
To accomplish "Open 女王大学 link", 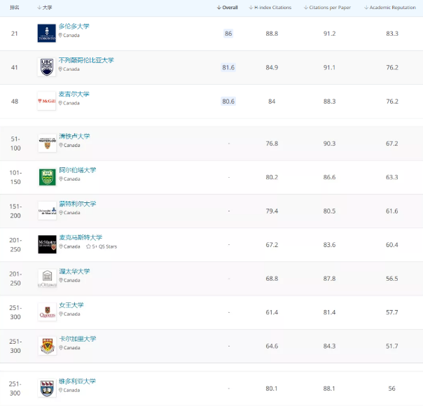I will pos(71,305).
